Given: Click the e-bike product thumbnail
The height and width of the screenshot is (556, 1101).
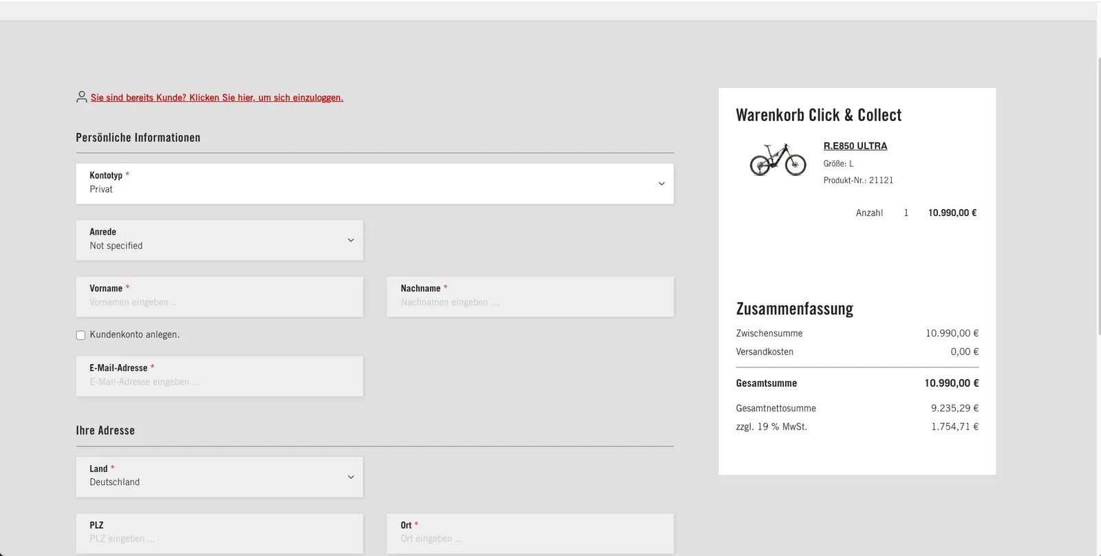Looking at the screenshot, I should [778, 160].
